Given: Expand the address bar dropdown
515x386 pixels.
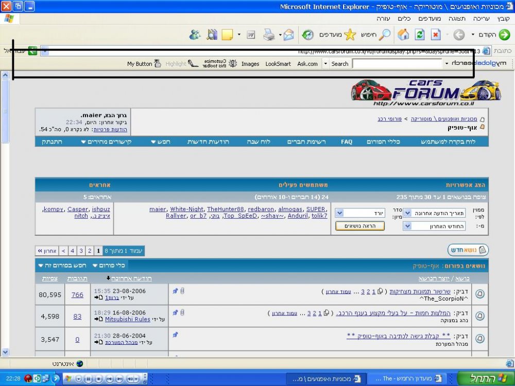Looking at the screenshot, I should tap(45, 51).
